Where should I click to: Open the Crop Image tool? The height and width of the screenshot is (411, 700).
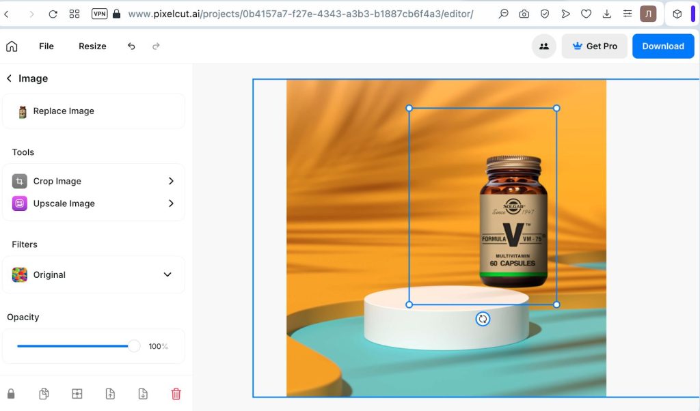[x=94, y=181]
